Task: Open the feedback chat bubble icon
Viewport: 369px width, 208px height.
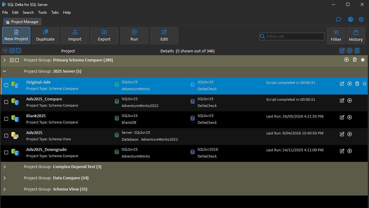Action: pyautogui.click(x=339, y=20)
